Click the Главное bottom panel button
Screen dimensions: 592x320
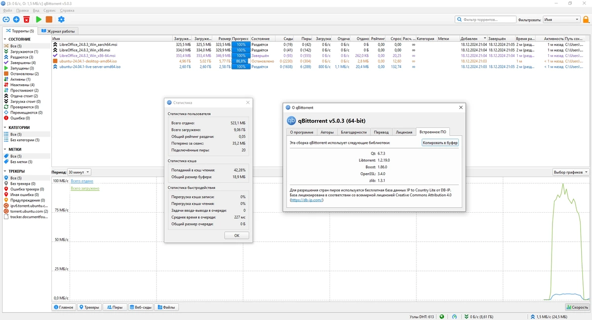tap(64, 307)
